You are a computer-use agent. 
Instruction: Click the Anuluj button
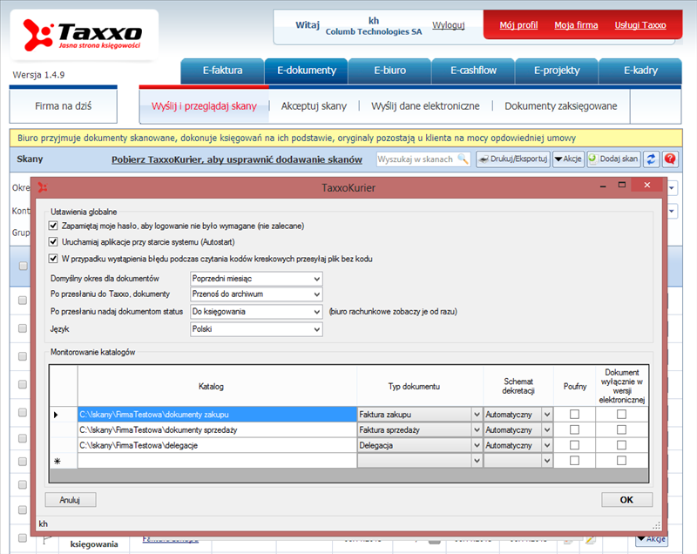[71, 500]
